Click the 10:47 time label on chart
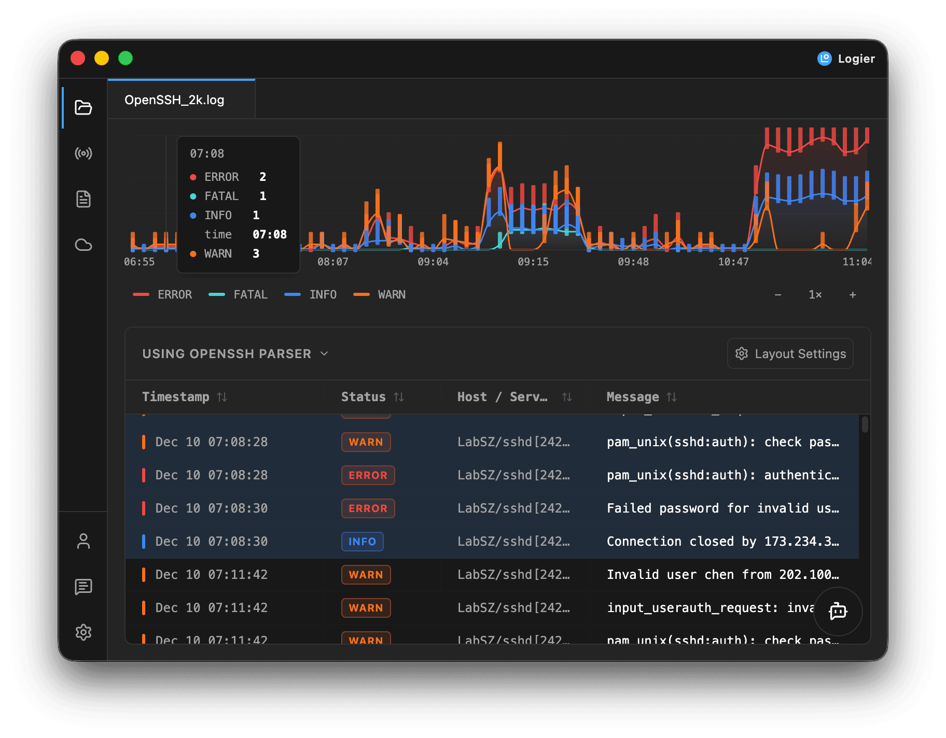Screen dimensions: 946x738 click(733, 262)
